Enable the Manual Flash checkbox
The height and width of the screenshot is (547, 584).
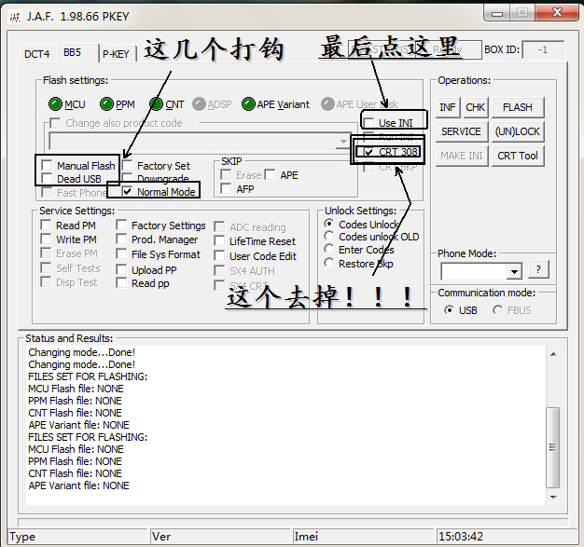pyautogui.click(x=47, y=165)
